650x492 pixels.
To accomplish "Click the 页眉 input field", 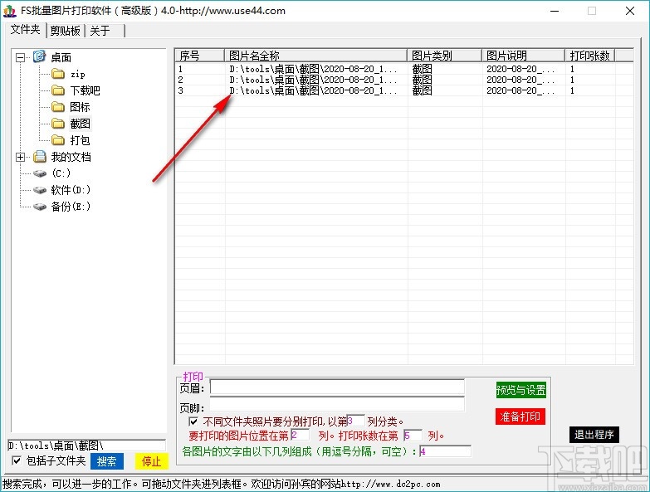I will point(337,387).
